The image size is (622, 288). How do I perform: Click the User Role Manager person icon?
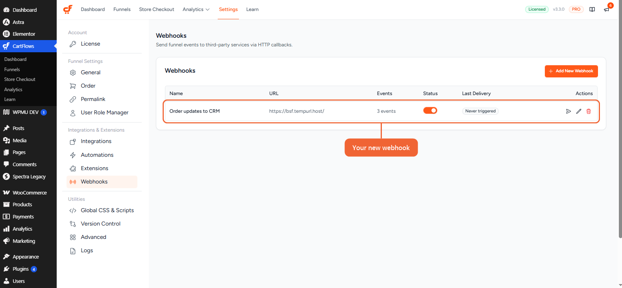(73, 113)
